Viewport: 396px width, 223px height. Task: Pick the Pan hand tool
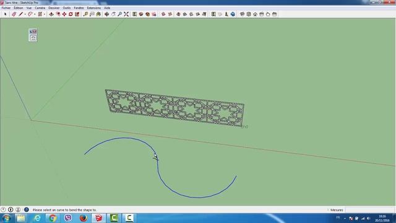tap(113, 14)
